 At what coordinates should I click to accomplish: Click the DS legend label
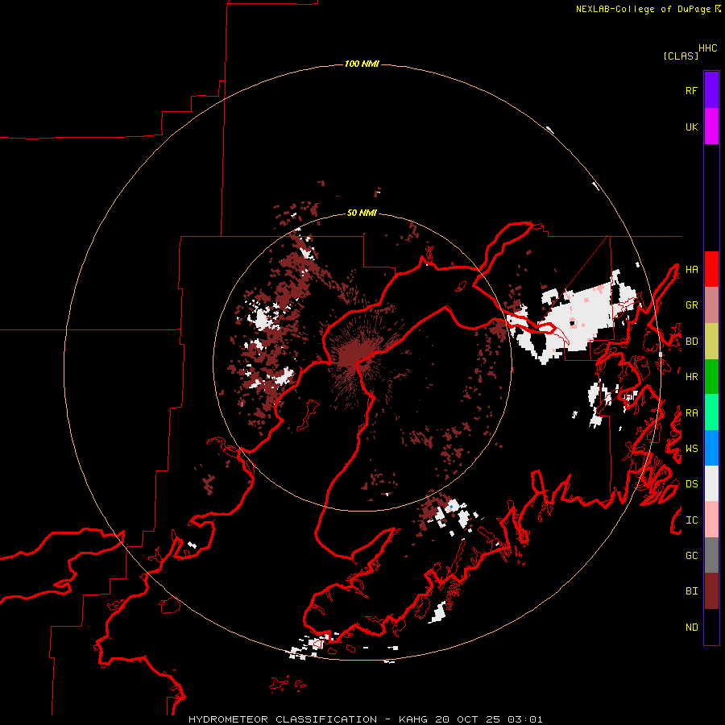(691, 484)
